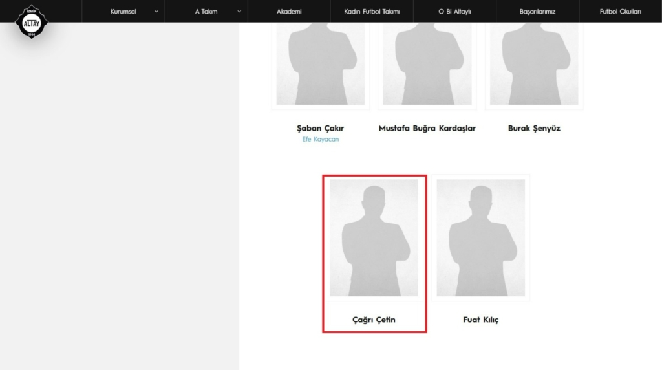This screenshot has height=370, width=662.
Task: Click Mustafa Buğra Kardaşlar's placeholder photo
Action: [427, 63]
